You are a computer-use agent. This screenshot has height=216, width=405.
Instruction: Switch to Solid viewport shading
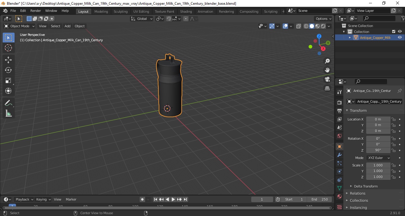pyautogui.click(x=312, y=26)
